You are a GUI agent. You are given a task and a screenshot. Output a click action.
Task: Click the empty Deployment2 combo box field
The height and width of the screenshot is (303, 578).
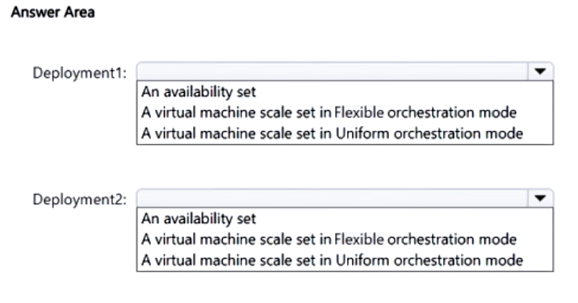(x=333, y=199)
